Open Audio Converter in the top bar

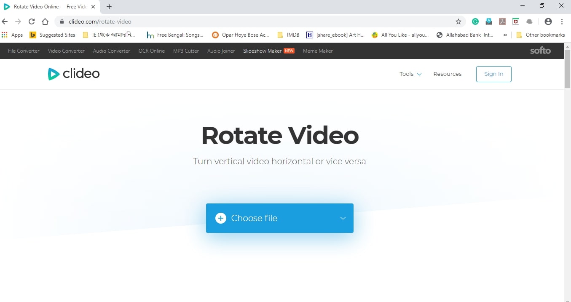point(112,51)
